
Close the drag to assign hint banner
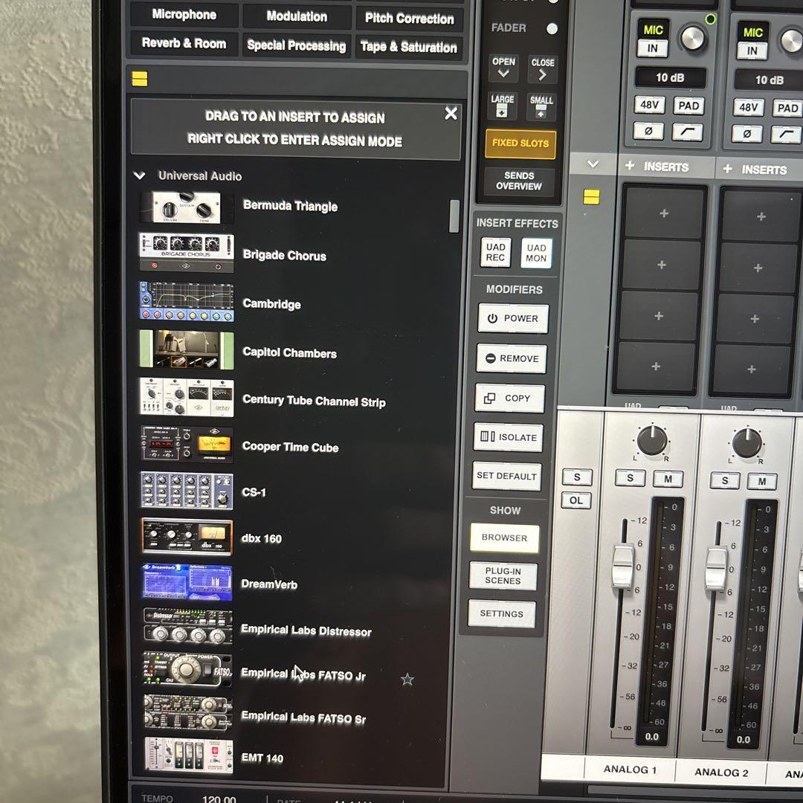tap(451, 113)
